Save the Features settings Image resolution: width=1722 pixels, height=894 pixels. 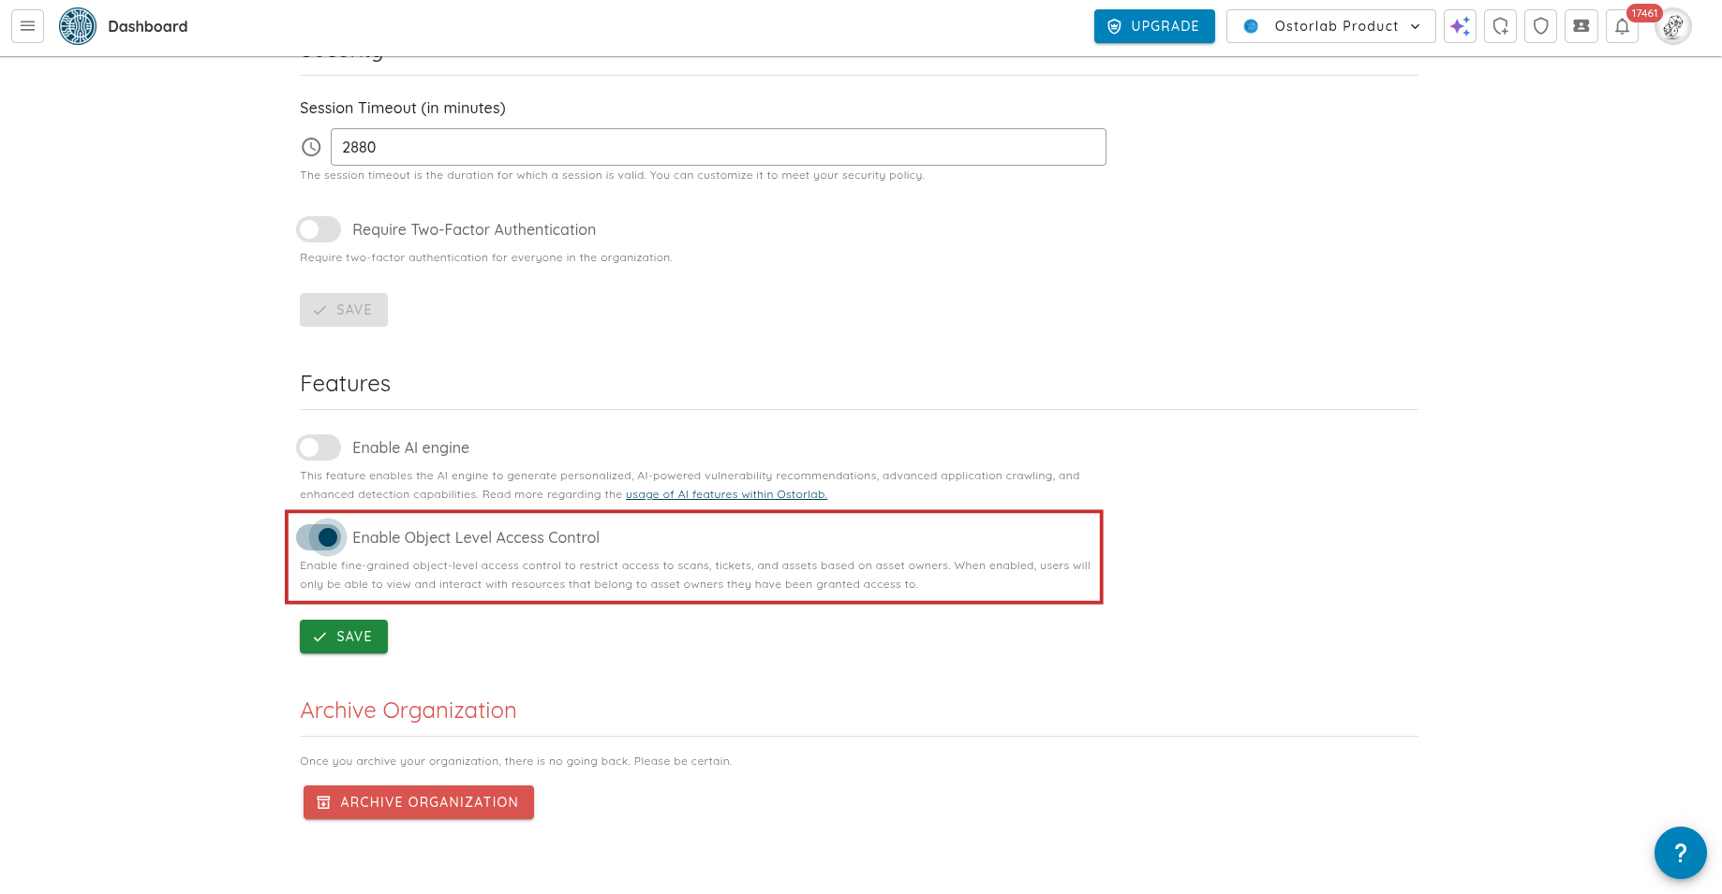pos(344,637)
